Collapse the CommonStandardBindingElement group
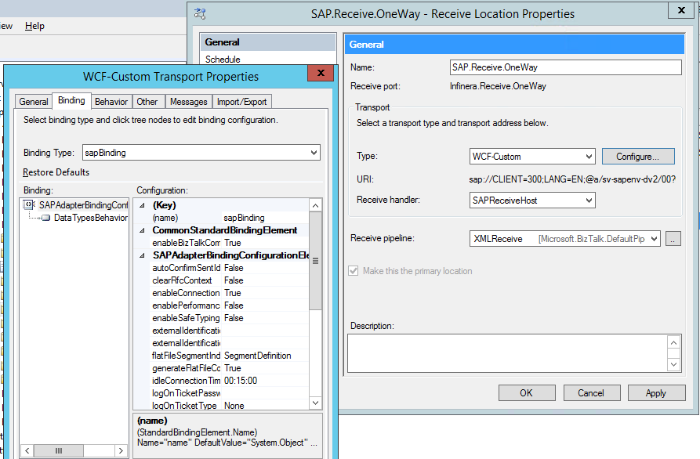The height and width of the screenshot is (459, 700). (x=142, y=230)
